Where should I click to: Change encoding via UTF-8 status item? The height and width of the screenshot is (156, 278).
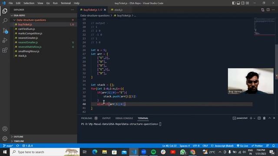(x=196, y=146)
